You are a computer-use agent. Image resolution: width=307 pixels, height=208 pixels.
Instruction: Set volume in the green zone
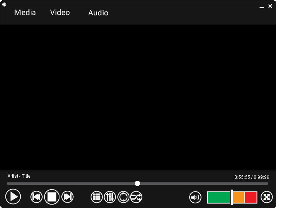pyautogui.click(x=219, y=197)
